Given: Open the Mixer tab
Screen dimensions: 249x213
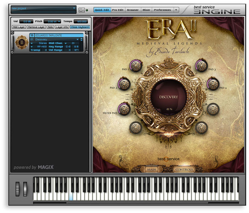Looking at the screenshot, I should click(x=146, y=10).
